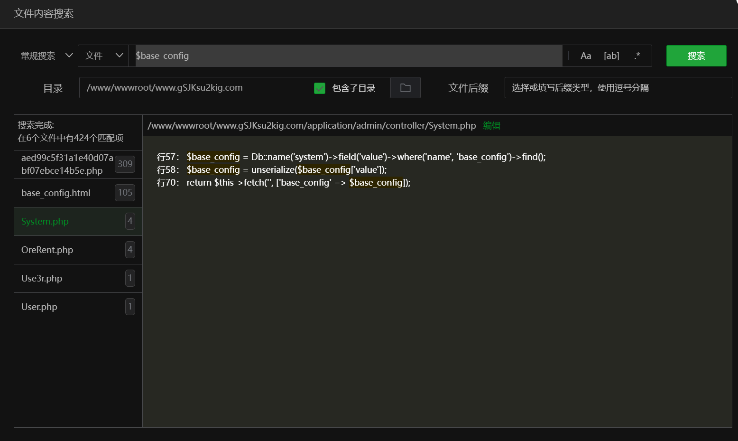Toggle case-sensitive Aa search option

coord(586,56)
